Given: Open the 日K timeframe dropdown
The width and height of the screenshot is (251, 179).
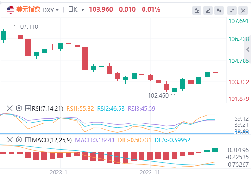Looking at the screenshot, I should pyautogui.click(x=76, y=10).
